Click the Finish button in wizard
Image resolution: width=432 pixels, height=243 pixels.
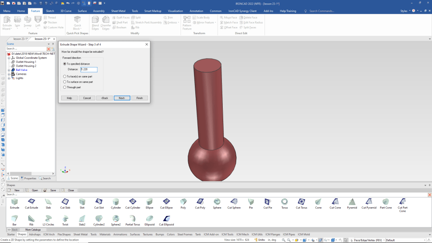pos(139,98)
